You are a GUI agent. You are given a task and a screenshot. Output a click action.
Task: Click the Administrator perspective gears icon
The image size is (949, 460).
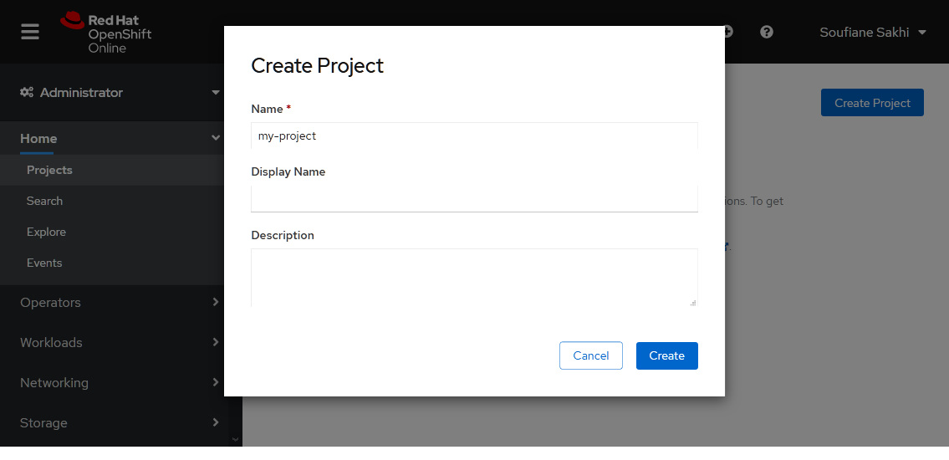pos(27,93)
